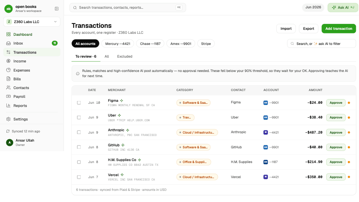The width and height of the screenshot is (359, 202).
Task: Click the Import button
Action: click(286, 29)
